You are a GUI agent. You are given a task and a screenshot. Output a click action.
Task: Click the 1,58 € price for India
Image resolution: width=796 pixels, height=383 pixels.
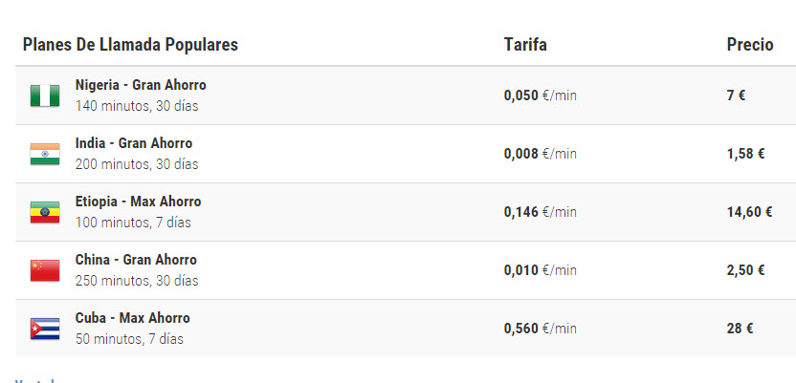coord(745,154)
